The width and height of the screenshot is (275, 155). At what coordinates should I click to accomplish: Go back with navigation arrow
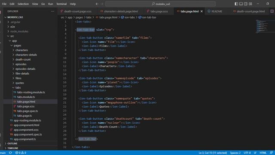point(97,4)
